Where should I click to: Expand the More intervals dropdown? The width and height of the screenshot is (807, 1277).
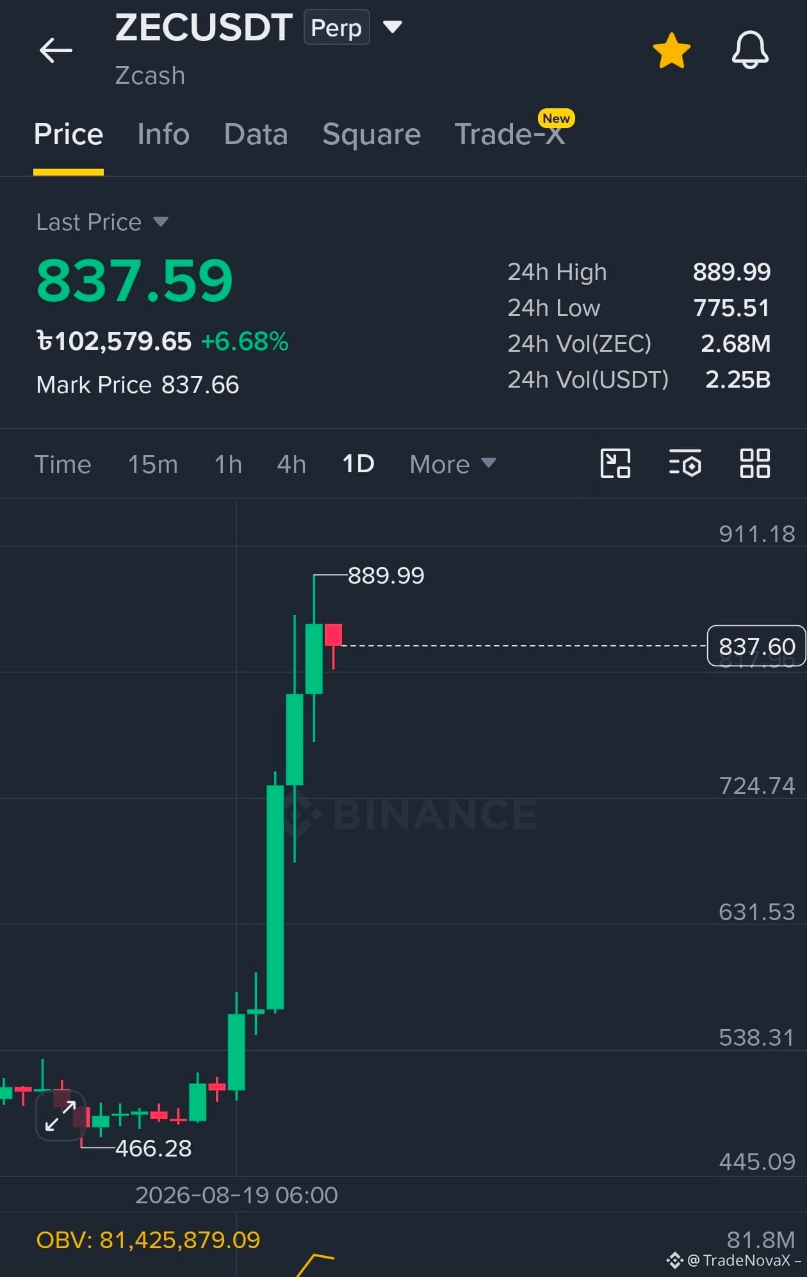pos(453,464)
